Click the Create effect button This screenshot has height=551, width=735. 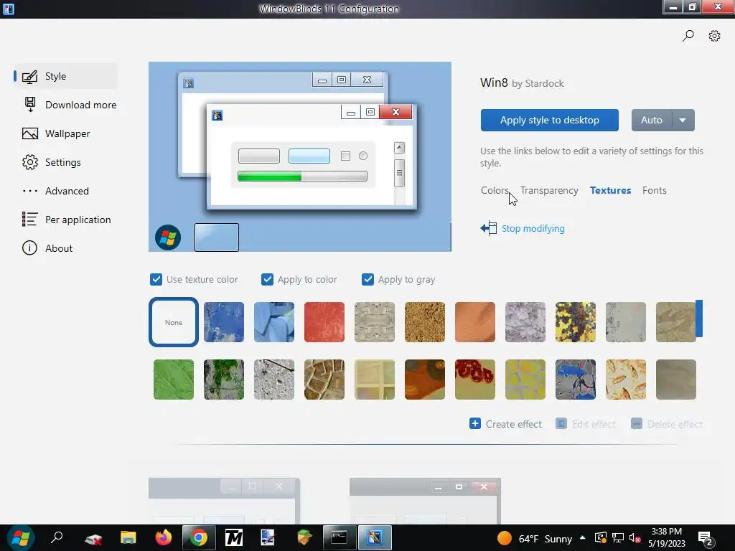(506, 424)
